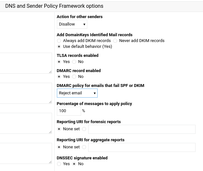The width and height of the screenshot is (203, 171).
Task: Enable DMARC record by selecting Yes
Action: click(x=59, y=77)
